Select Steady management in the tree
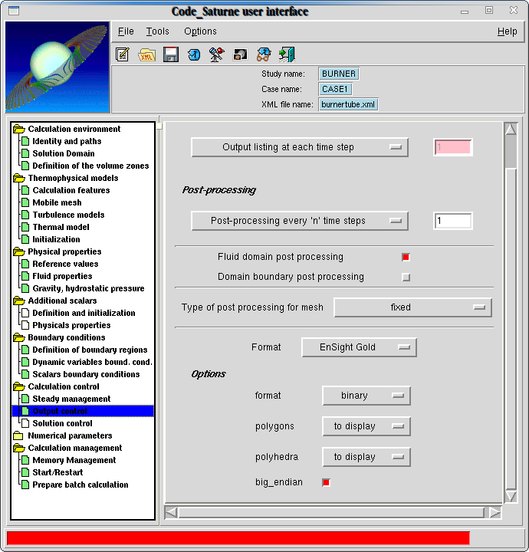 pyautogui.click(x=71, y=399)
